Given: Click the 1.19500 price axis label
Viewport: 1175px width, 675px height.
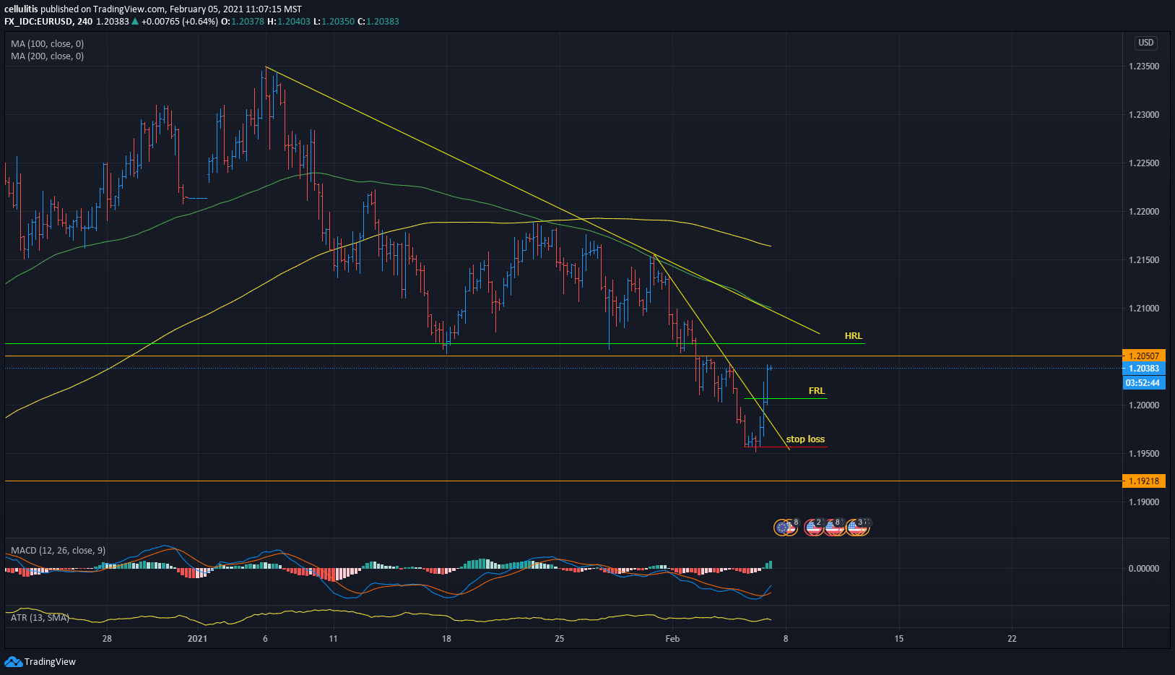Looking at the screenshot, I should 1144,454.
